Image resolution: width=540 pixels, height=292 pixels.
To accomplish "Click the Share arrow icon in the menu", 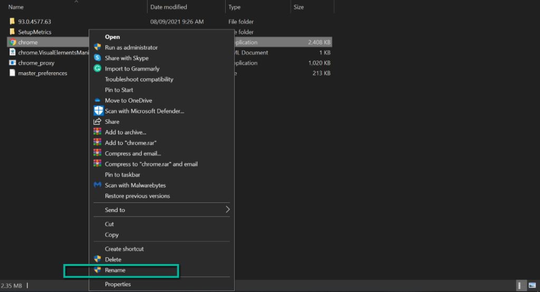I will pos(97,122).
